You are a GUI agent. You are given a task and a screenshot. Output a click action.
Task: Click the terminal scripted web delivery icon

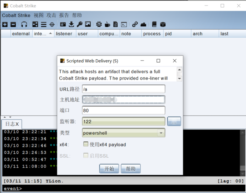124,25
